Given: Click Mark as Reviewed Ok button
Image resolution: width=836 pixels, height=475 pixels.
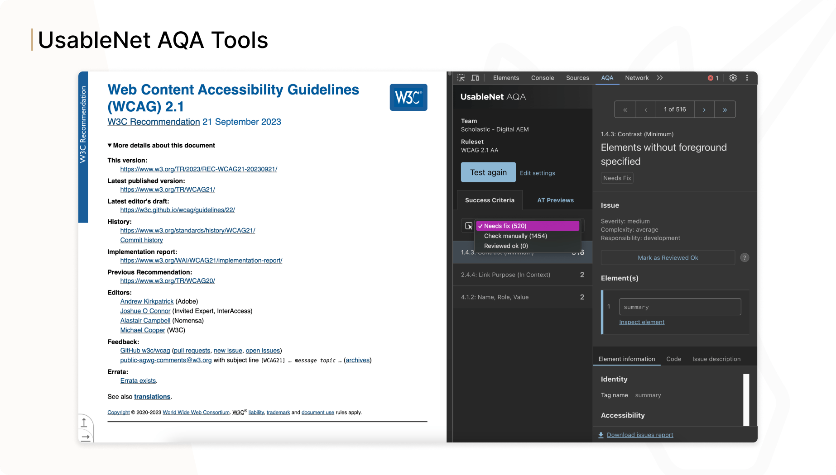Looking at the screenshot, I should click(668, 258).
